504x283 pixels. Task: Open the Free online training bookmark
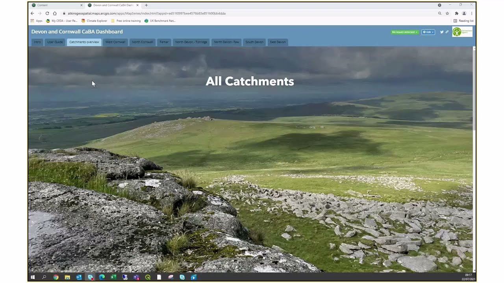click(126, 21)
